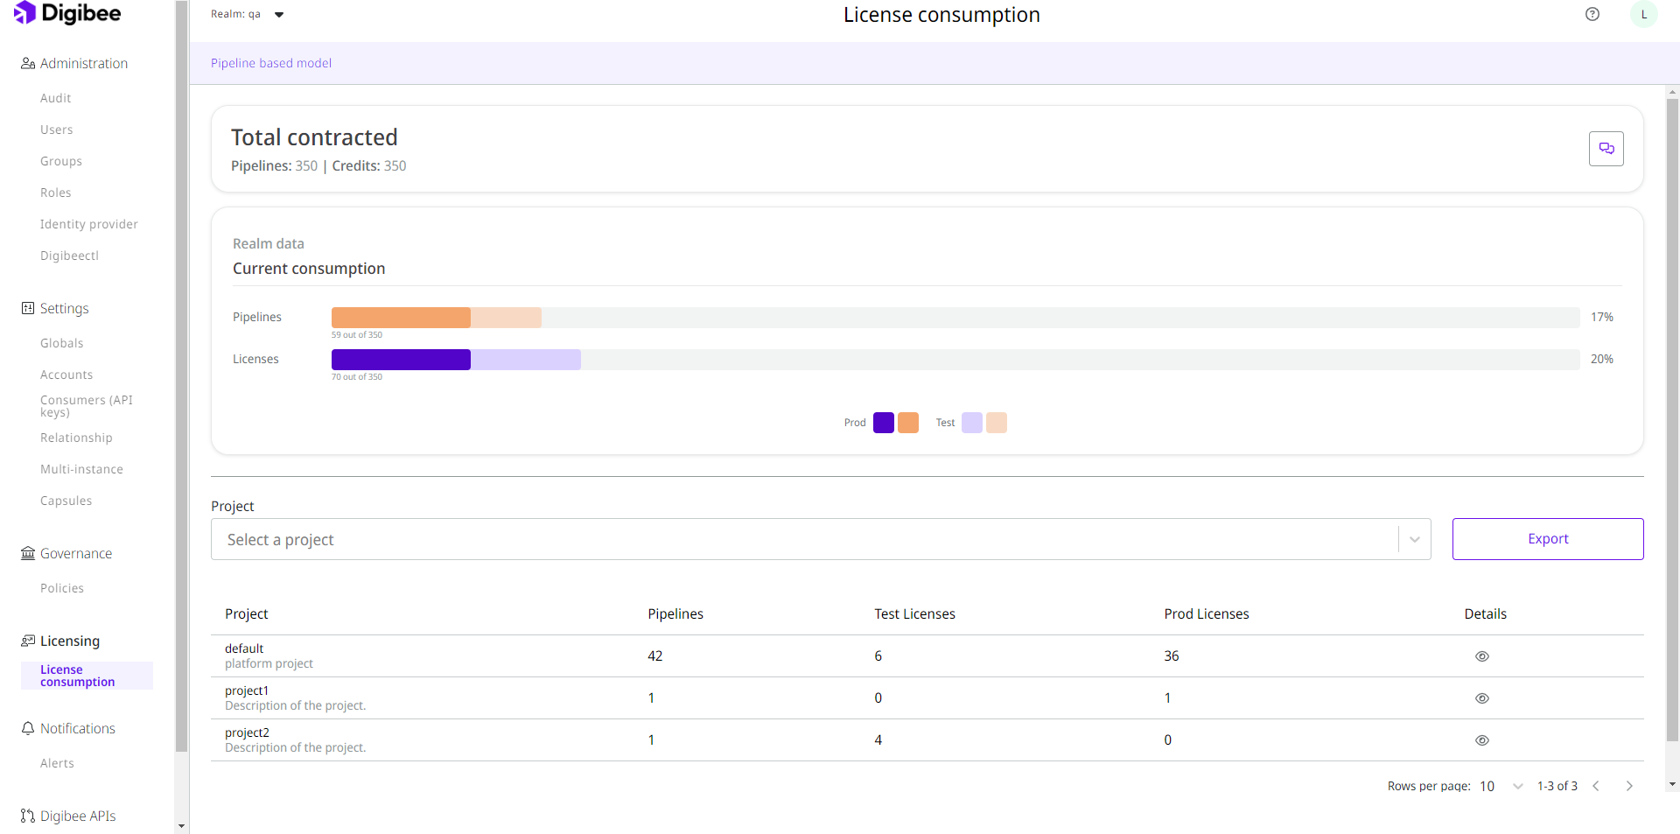Viewport: 1680px width, 834px height.
Task: Open the user avatar L menu
Action: coord(1643,14)
